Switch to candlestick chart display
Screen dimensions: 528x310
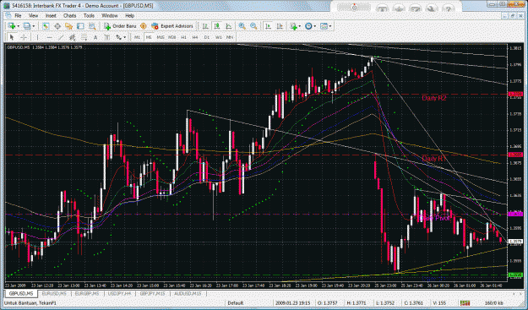(217, 26)
